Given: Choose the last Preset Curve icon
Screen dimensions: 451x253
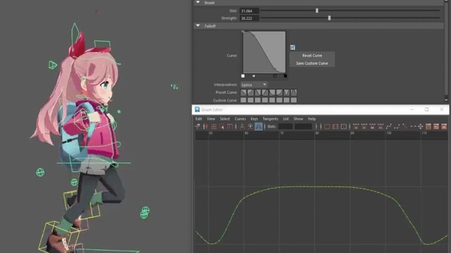Looking at the screenshot, I should click(293, 92).
